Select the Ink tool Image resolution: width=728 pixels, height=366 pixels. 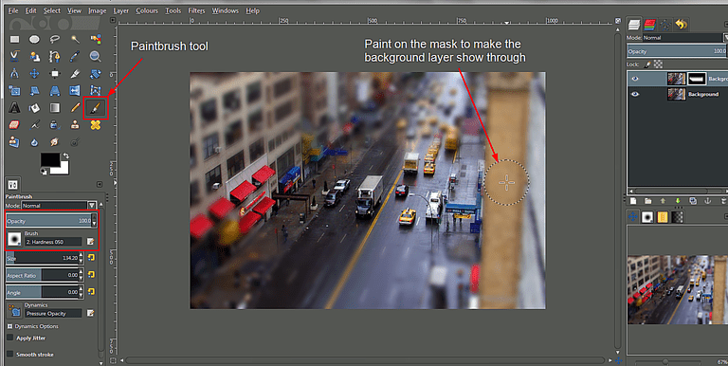click(x=55, y=124)
